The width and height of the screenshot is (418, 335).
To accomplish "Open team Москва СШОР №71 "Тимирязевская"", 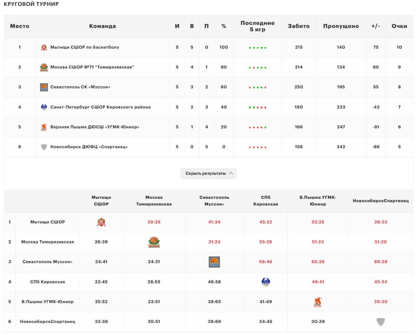I will pos(92,67).
